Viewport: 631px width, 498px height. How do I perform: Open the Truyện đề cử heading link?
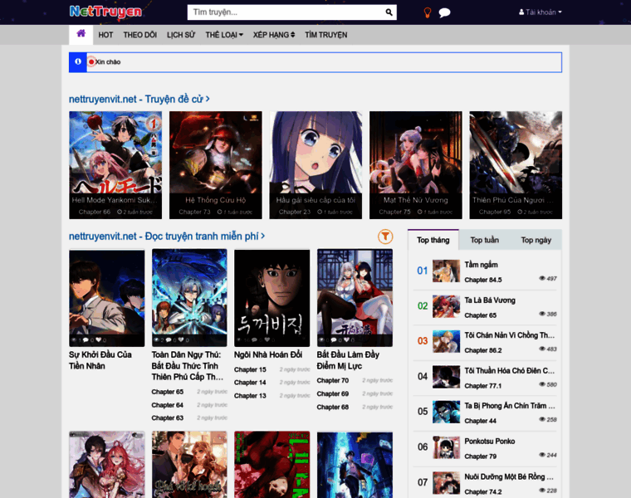(139, 99)
